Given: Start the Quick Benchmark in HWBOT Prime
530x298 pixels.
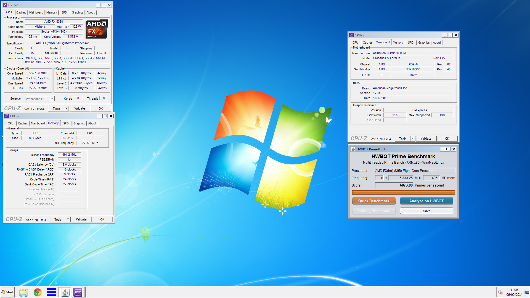Looking at the screenshot, I should point(374,201).
